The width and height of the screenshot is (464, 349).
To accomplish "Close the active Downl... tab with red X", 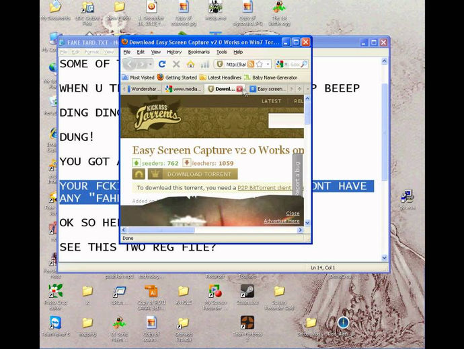I will pos(239,89).
